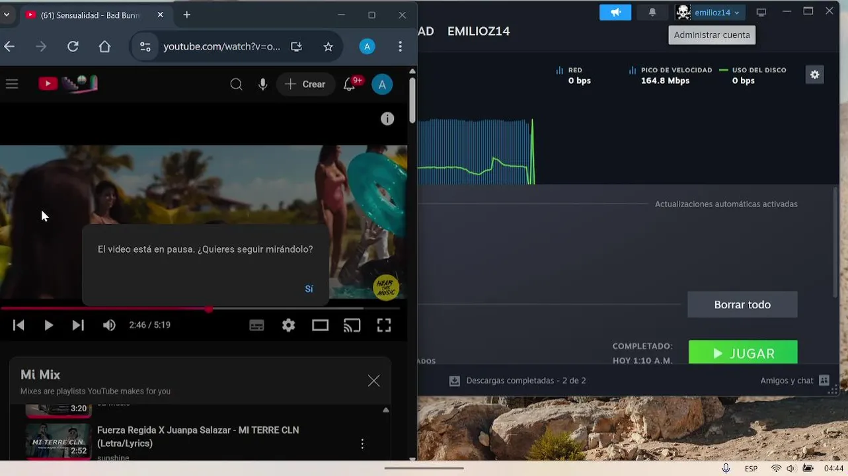Show video info card icon

[387, 118]
